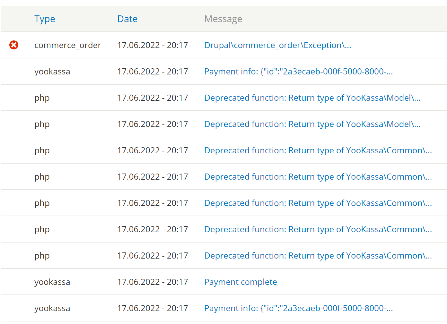Click the yookassa type label of 'Payment complete' row
Viewport: 447px width, 324px height.
[x=52, y=282]
